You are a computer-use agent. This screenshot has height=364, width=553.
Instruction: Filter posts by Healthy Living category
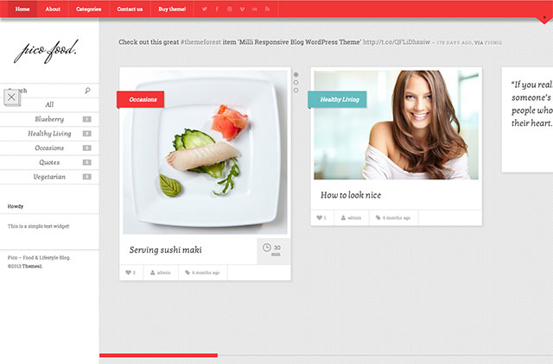49,134
